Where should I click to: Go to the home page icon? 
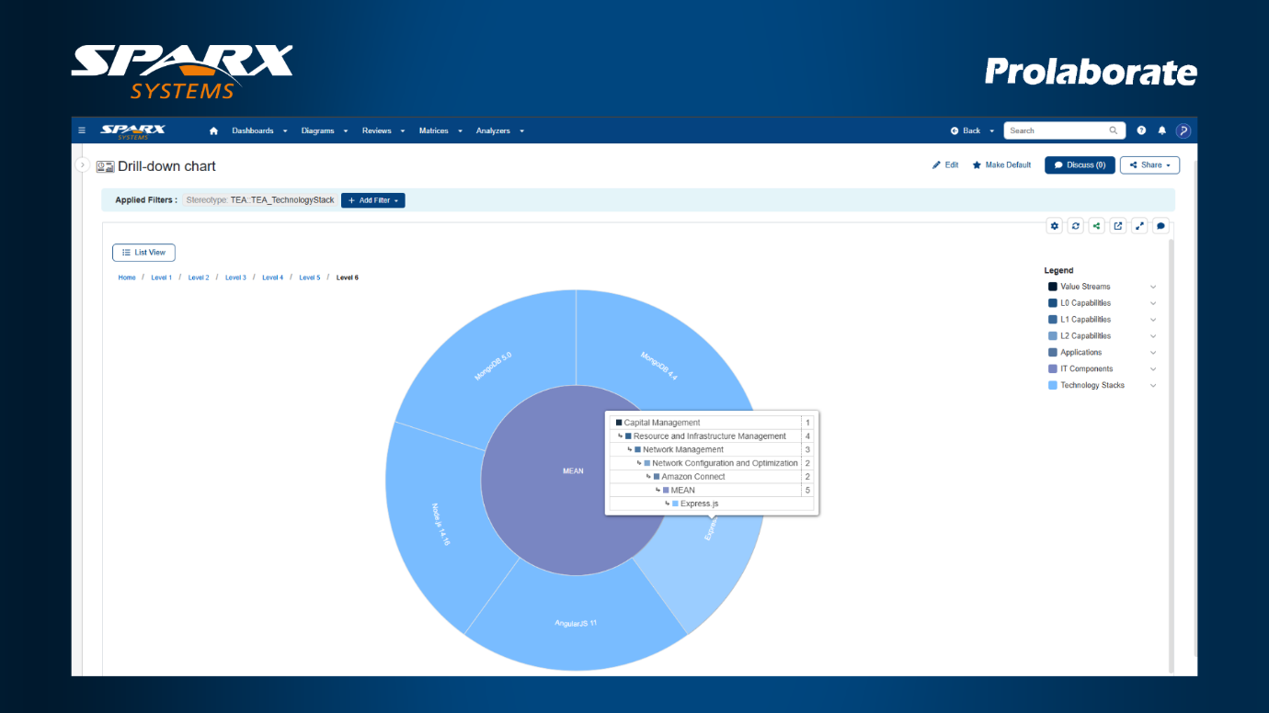pyautogui.click(x=213, y=130)
